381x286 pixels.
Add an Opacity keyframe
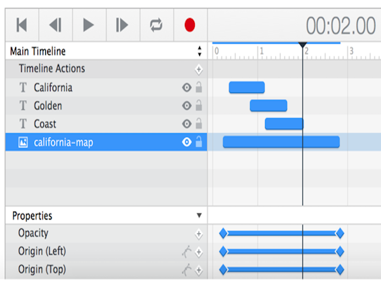[199, 234]
